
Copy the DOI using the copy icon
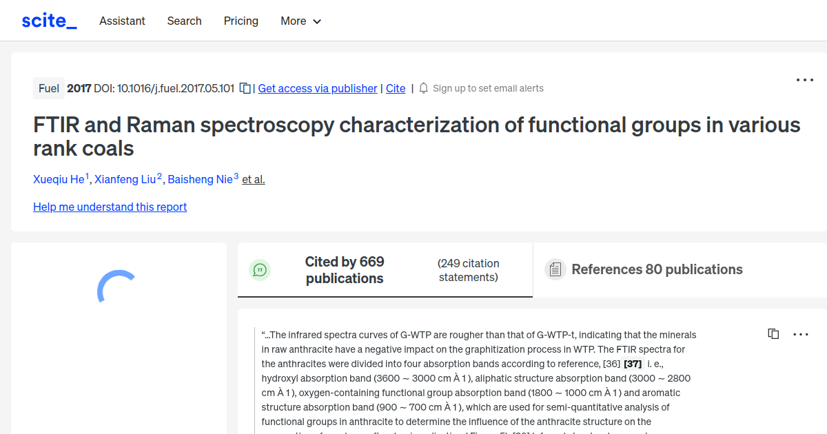point(245,88)
